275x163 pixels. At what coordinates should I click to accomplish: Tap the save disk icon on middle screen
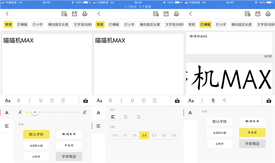point(166,14)
